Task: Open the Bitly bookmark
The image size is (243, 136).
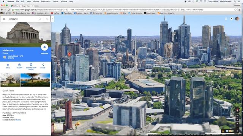Action: point(123,13)
